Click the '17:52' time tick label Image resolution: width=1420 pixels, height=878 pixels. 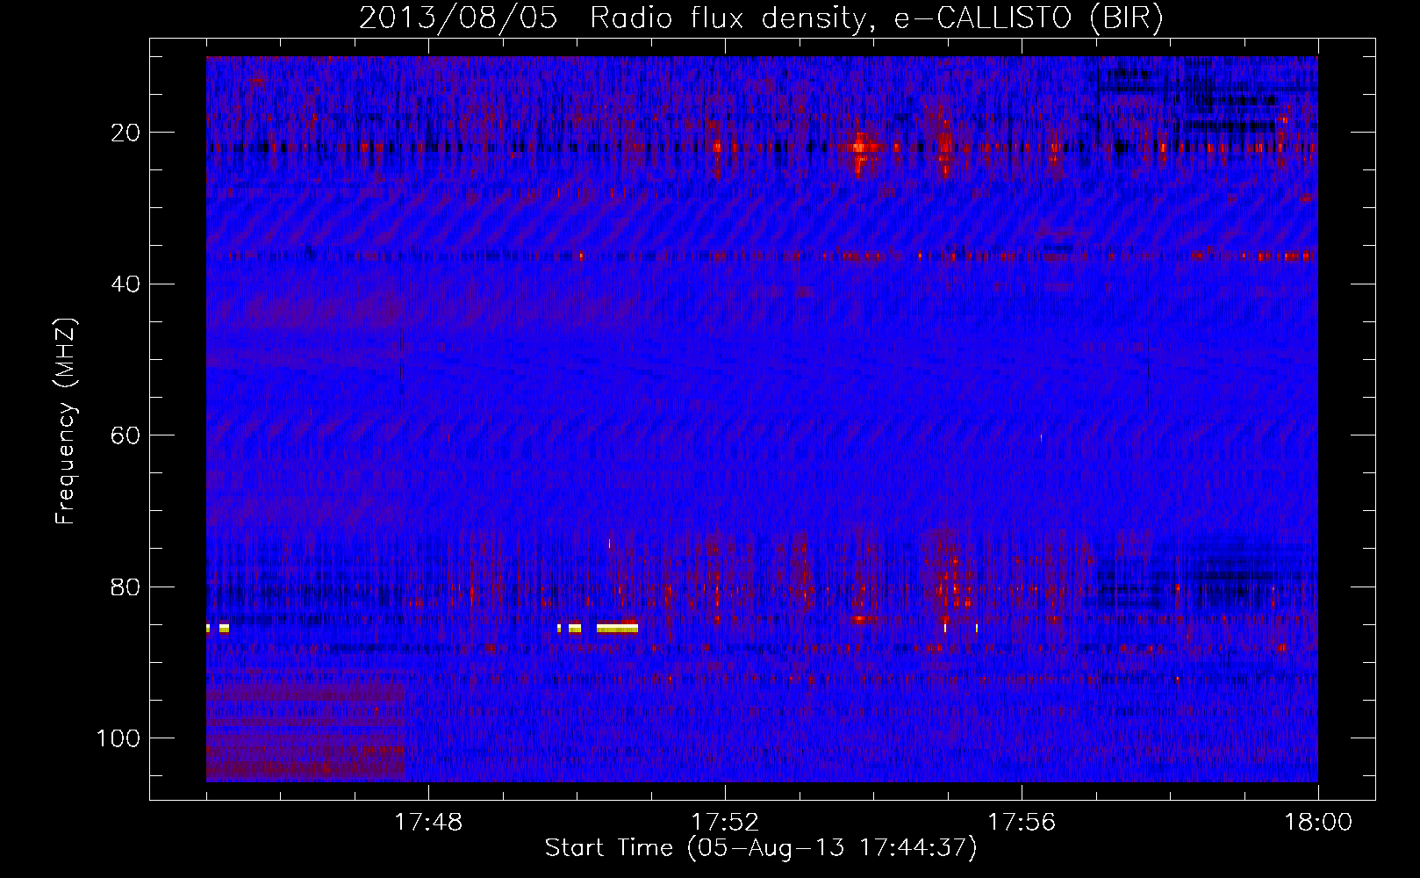tap(725, 823)
